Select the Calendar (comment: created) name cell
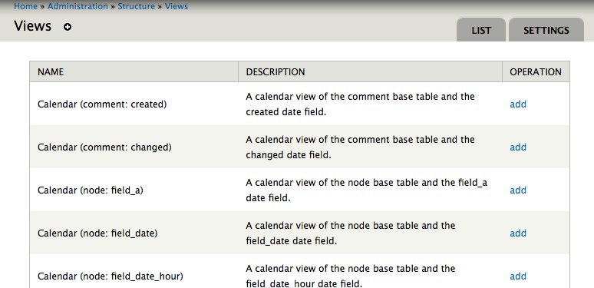 [134, 104]
